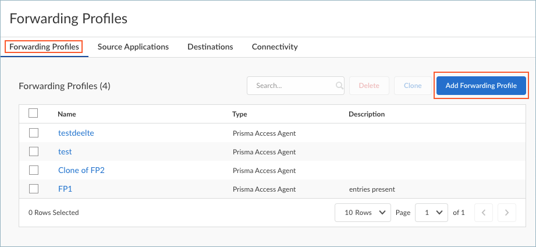Switch to Source Applications tab
536x247 pixels.
click(133, 47)
